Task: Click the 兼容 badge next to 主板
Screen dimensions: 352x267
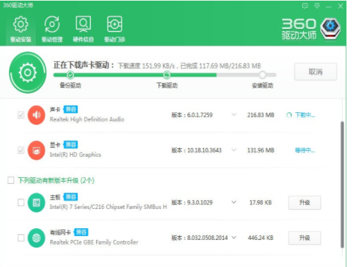Action: (x=70, y=197)
